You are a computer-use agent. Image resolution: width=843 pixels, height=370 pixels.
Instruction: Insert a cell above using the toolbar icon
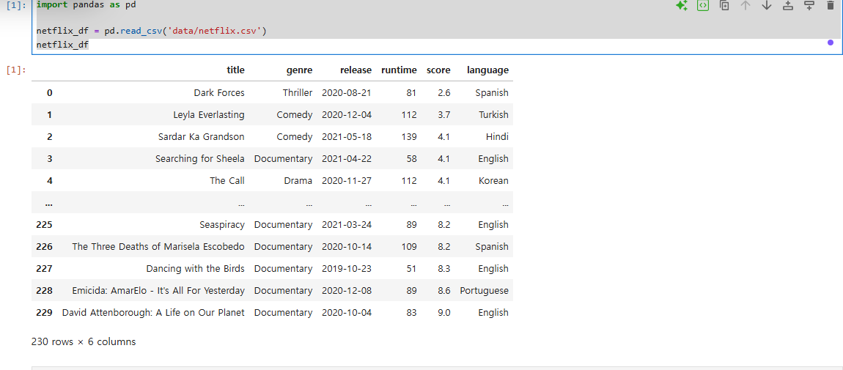pyautogui.click(x=787, y=5)
